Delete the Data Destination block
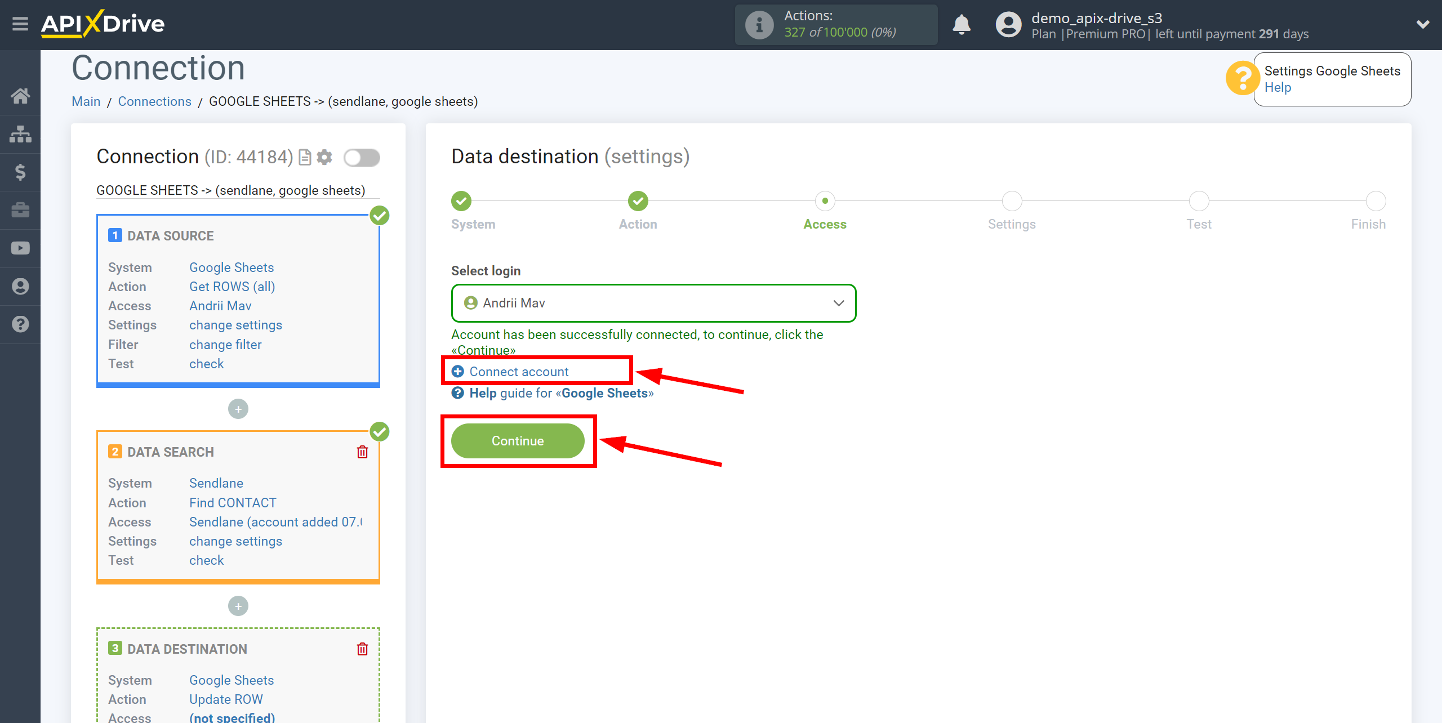This screenshot has height=723, width=1442. 362,649
